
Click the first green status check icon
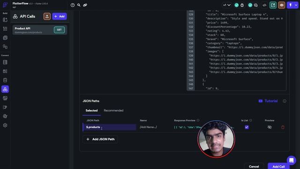click(236, 5)
